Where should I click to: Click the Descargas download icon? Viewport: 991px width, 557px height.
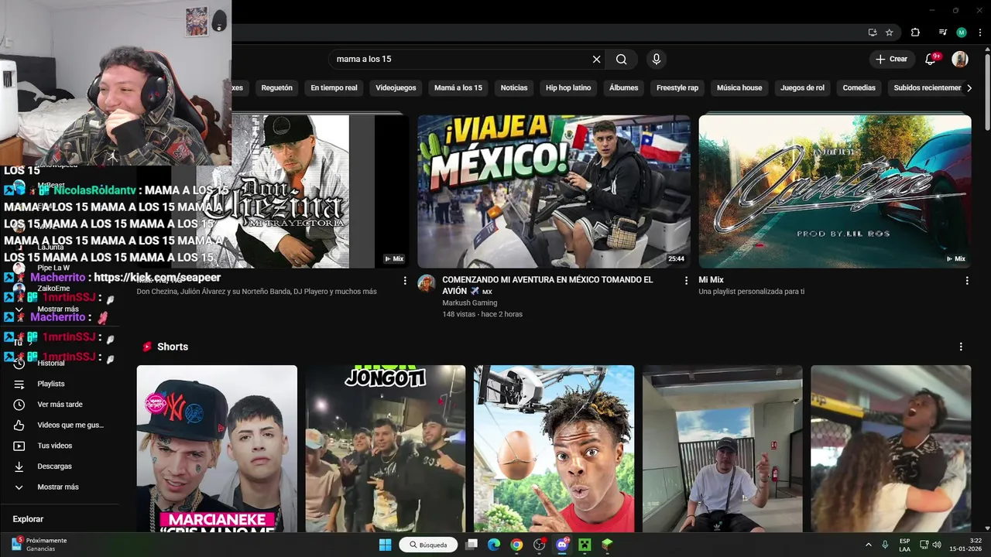[19, 466]
